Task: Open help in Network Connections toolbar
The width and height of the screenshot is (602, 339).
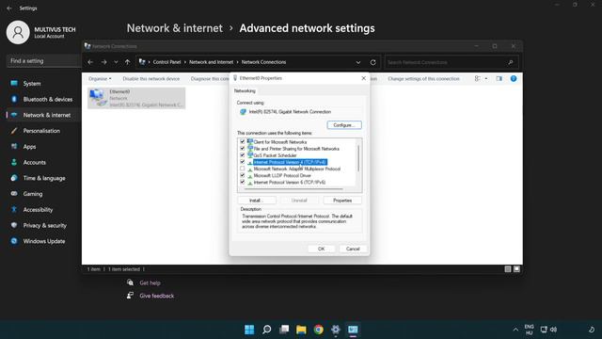Action: coord(514,78)
